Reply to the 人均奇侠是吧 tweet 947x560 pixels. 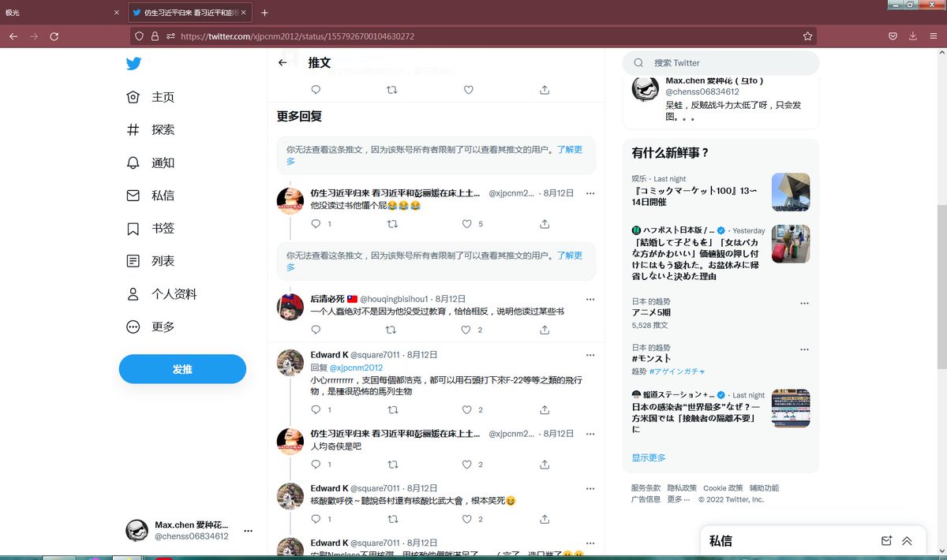click(x=316, y=465)
